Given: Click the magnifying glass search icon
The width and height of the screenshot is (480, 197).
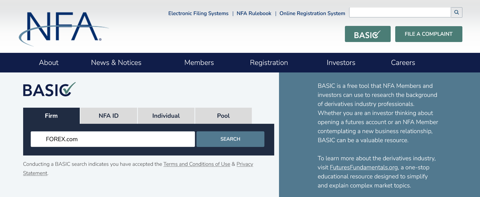Looking at the screenshot, I should coord(456,12).
